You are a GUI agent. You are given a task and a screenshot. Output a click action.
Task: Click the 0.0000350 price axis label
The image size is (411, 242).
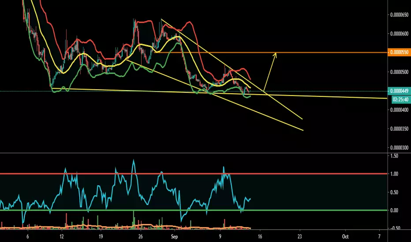coord(399,129)
